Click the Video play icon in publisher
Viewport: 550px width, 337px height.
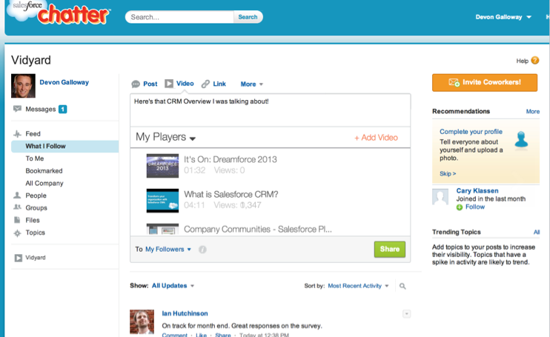pos(169,84)
